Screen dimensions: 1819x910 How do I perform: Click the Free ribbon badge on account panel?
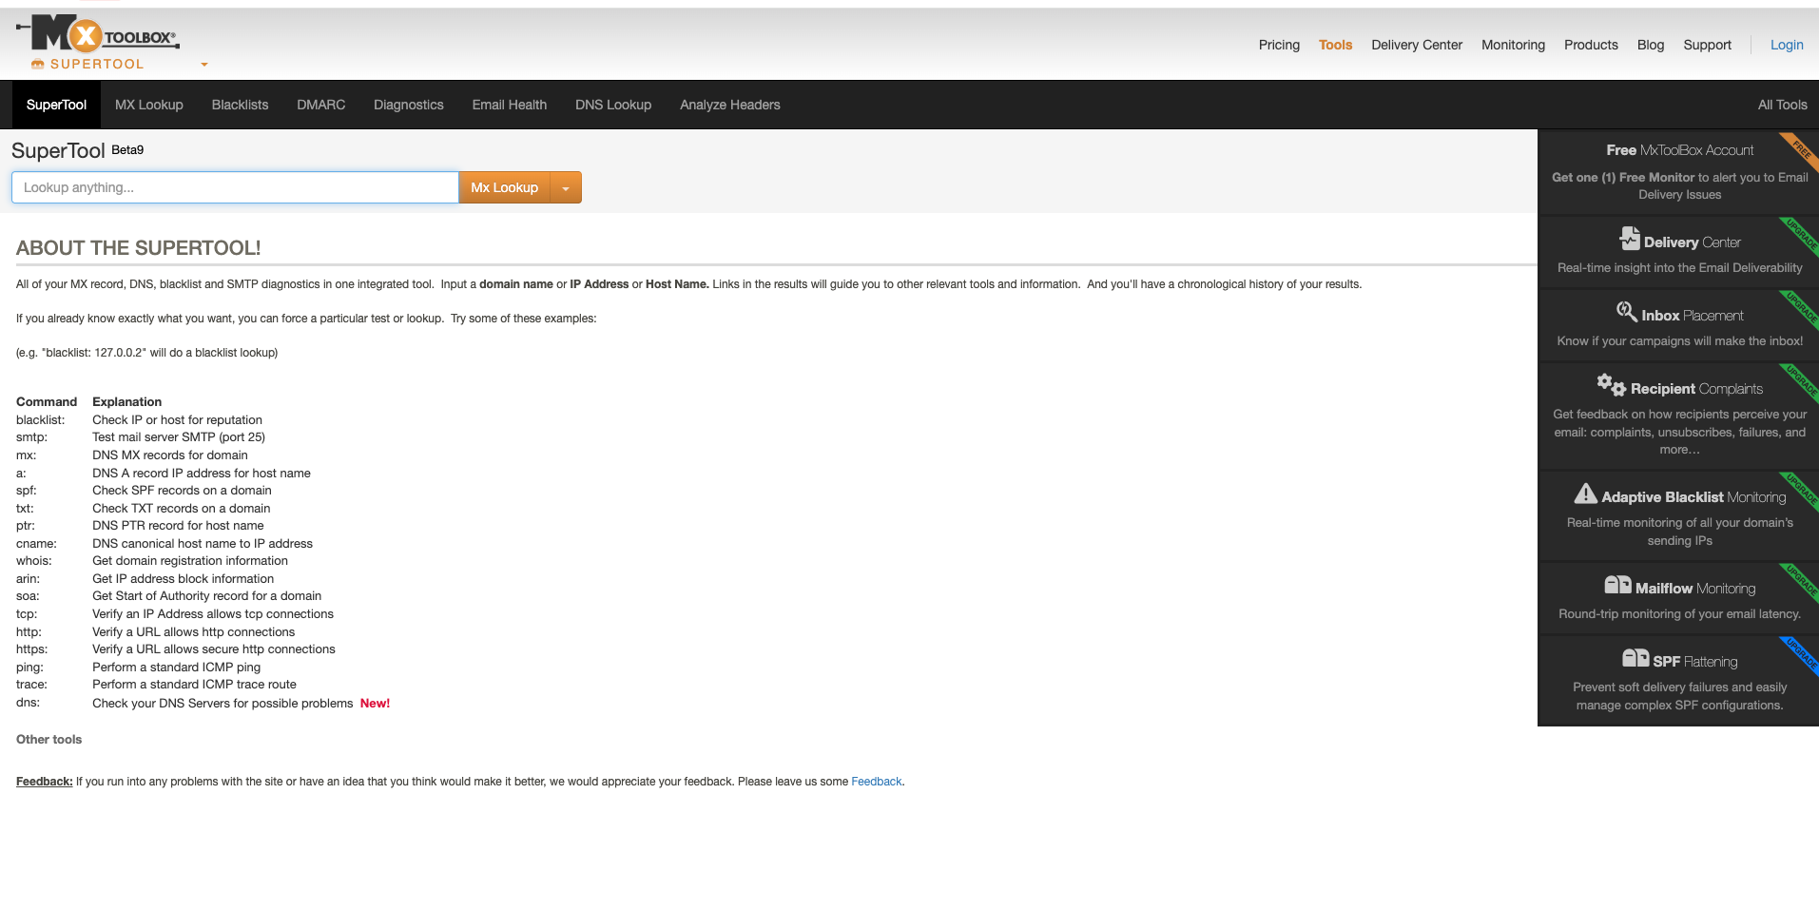pyautogui.click(x=1802, y=148)
